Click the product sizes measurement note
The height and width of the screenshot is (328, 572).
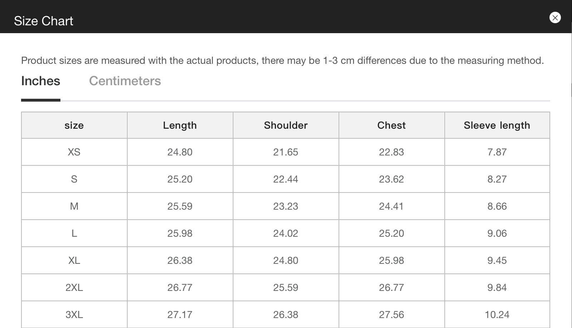point(282,61)
